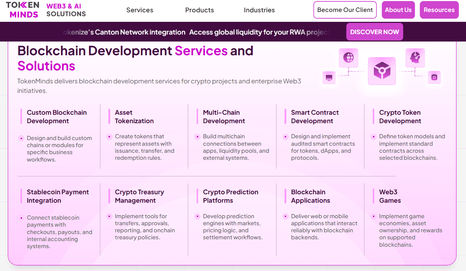Click the chip icon in the illustration
The height and width of the screenshot is (271, 466).
tap(434, 77)
